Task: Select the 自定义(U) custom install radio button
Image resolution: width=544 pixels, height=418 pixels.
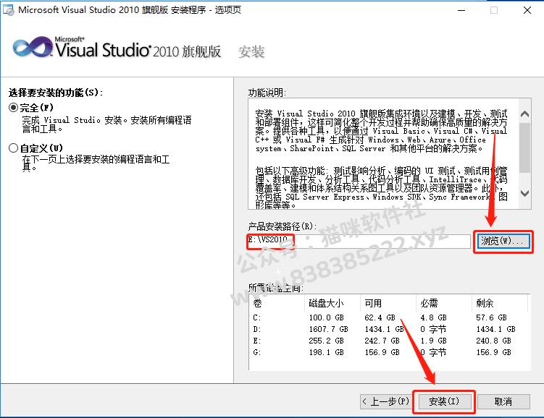Action: point(13,148)
